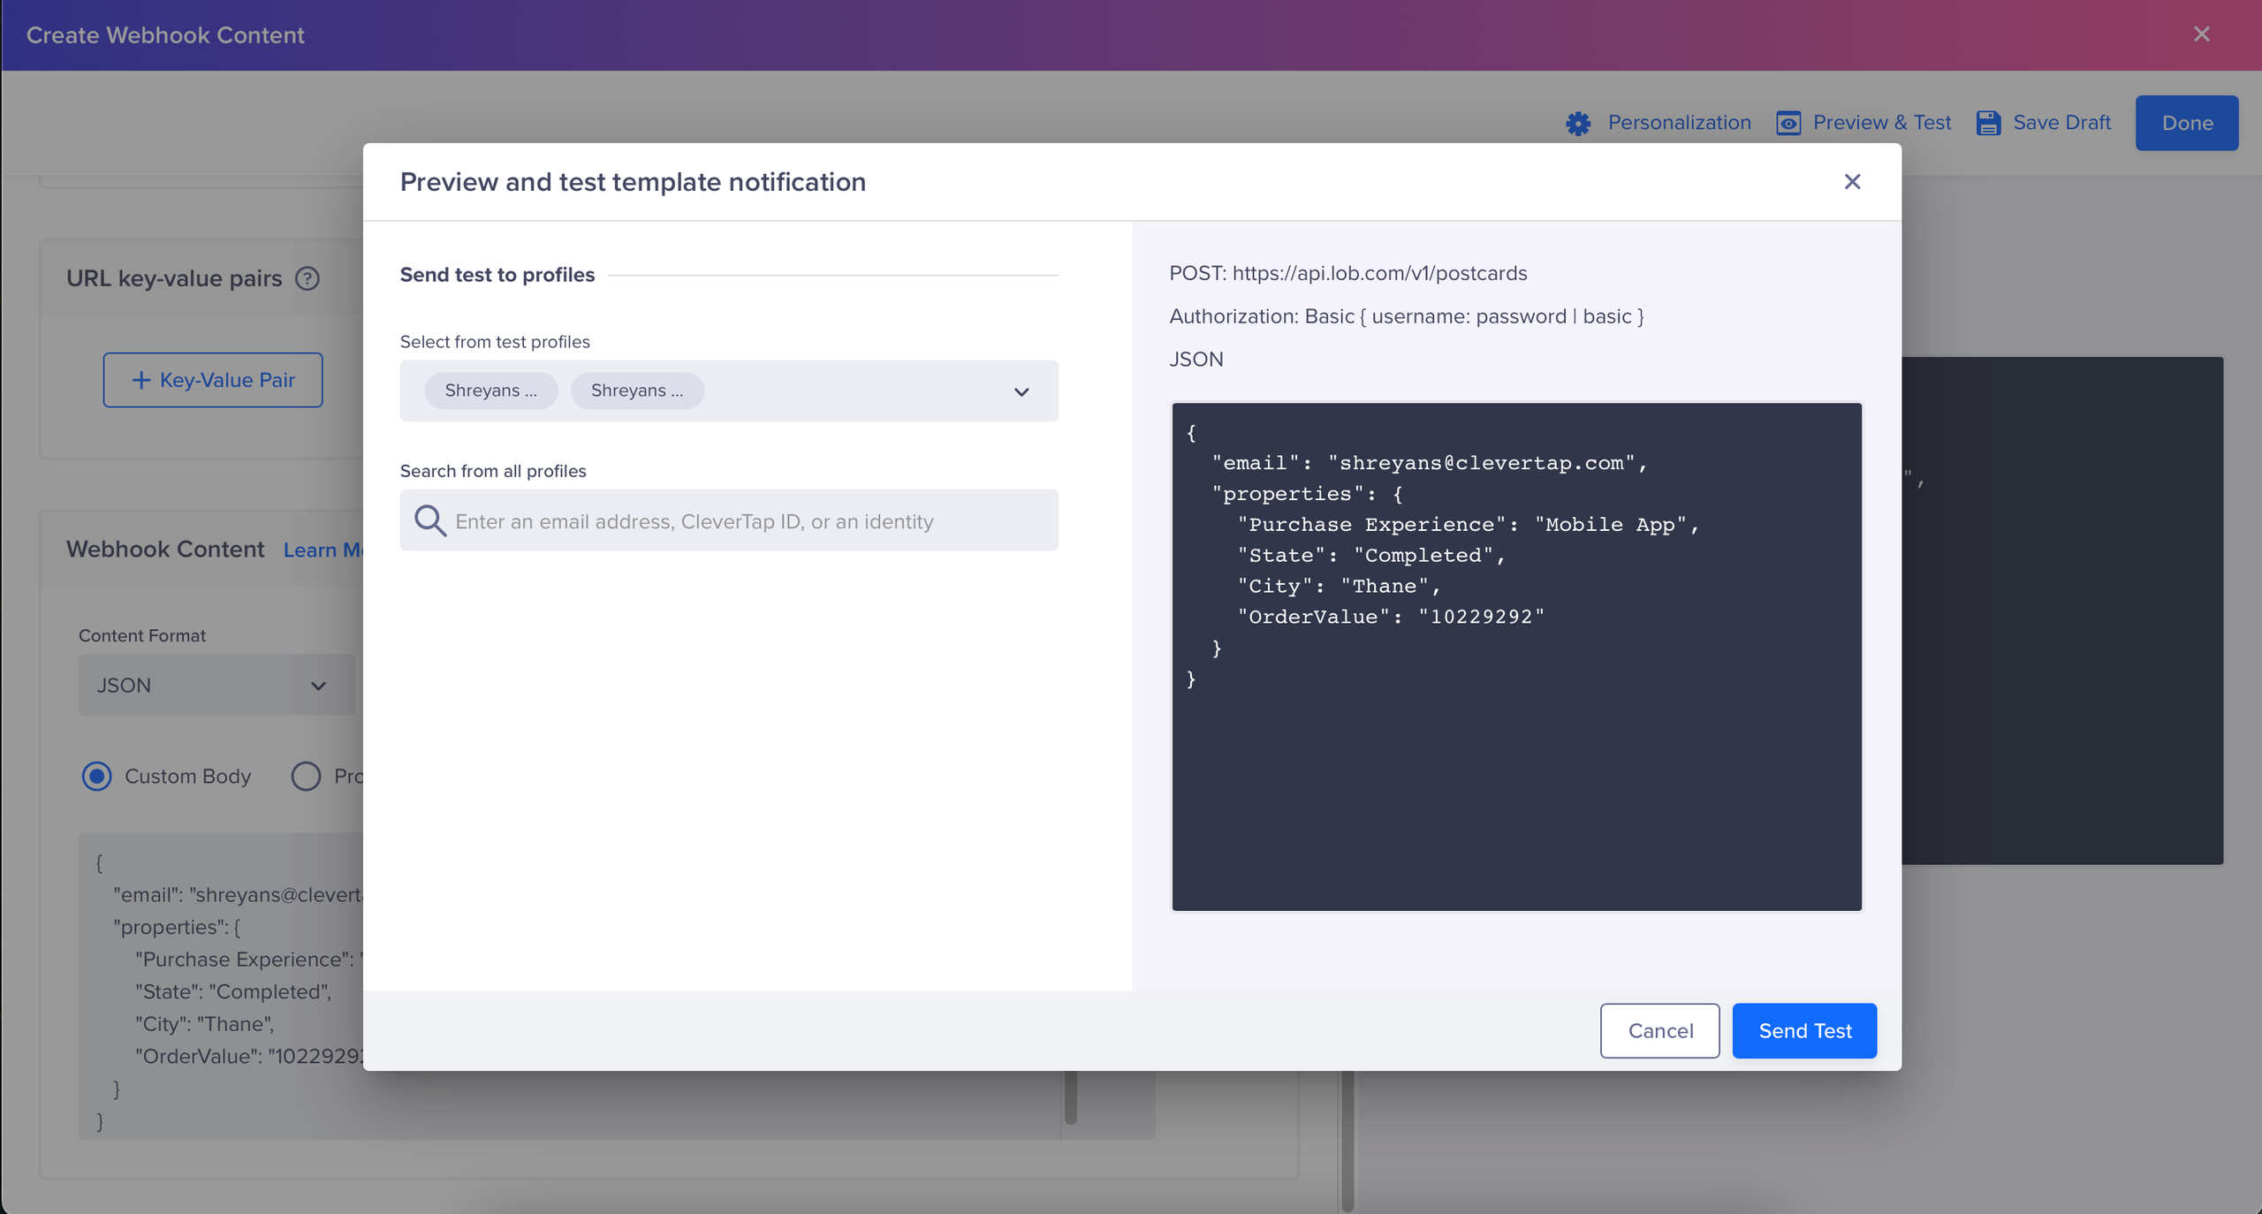Click the Save Draft floppy disk icon
The width and height of the screenshot is (2262, 1214).
(1988, 123)
